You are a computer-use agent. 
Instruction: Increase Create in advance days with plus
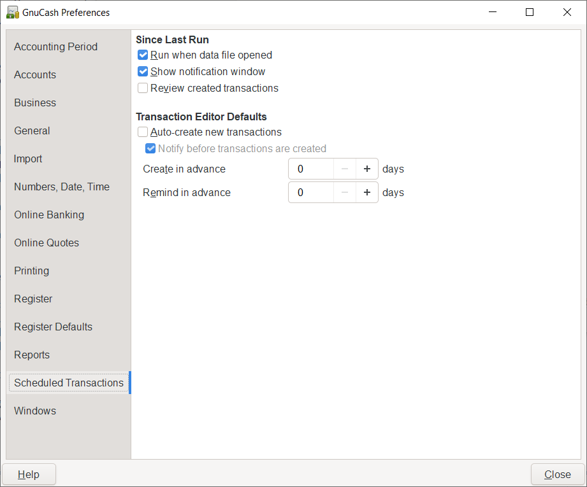(x=366, y=169)
